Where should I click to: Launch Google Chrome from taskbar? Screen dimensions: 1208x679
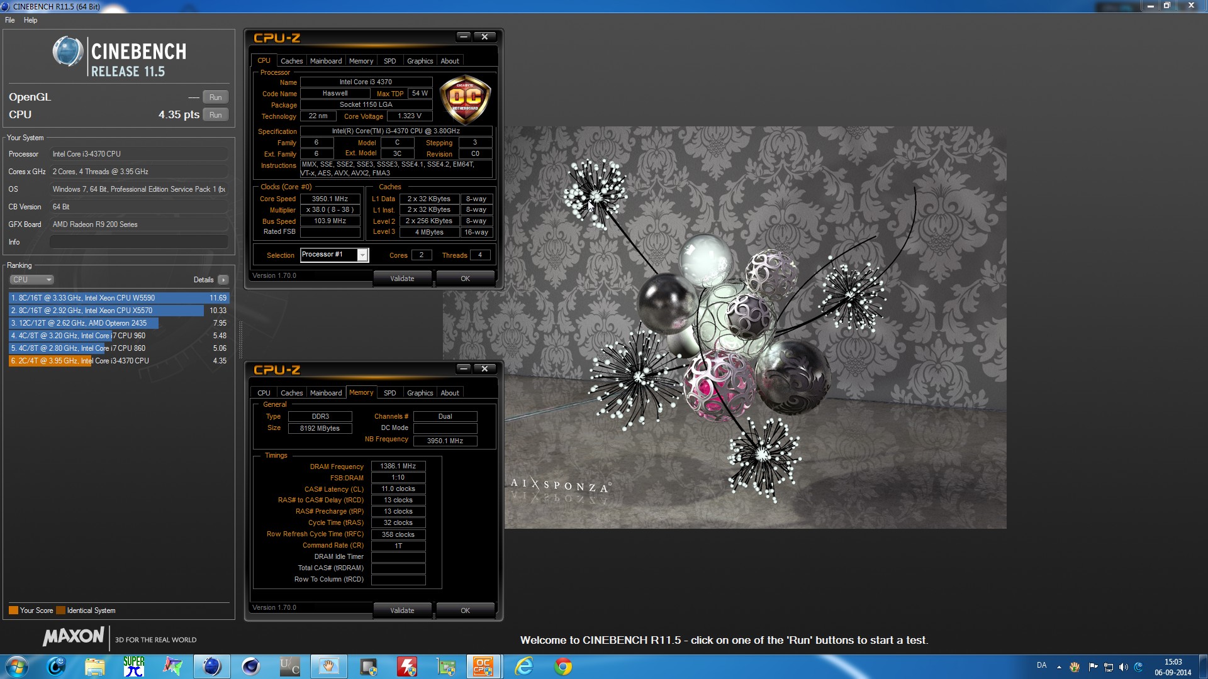point(563,666)
